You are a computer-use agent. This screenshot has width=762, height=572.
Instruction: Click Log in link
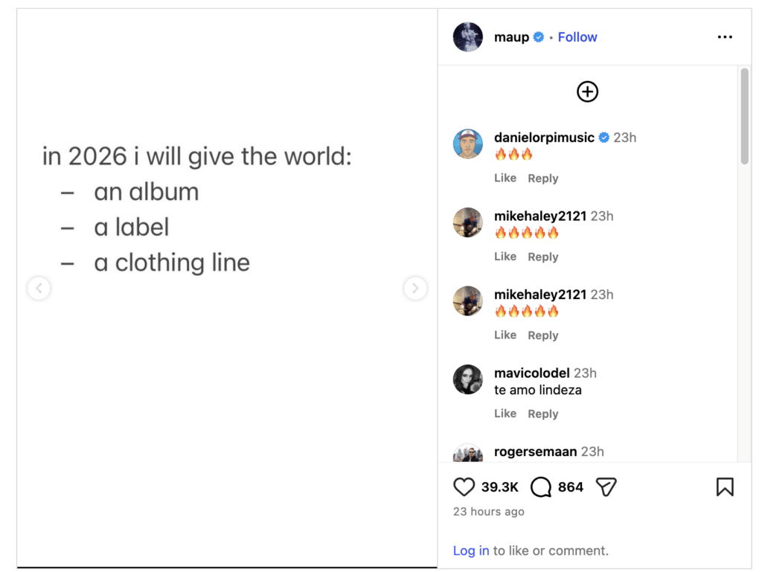471,551
